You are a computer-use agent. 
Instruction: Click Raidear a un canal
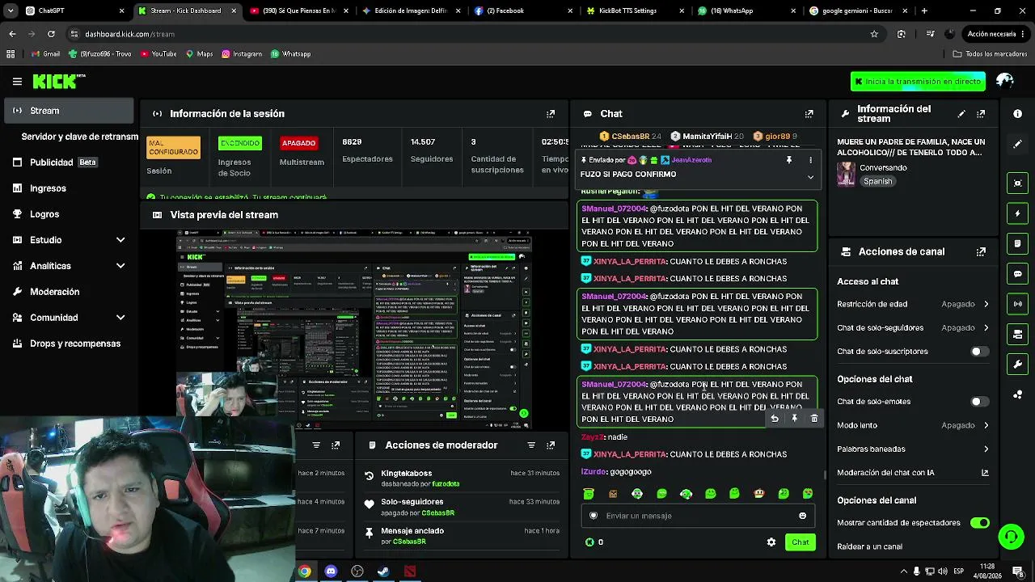(x=869, y=546)
